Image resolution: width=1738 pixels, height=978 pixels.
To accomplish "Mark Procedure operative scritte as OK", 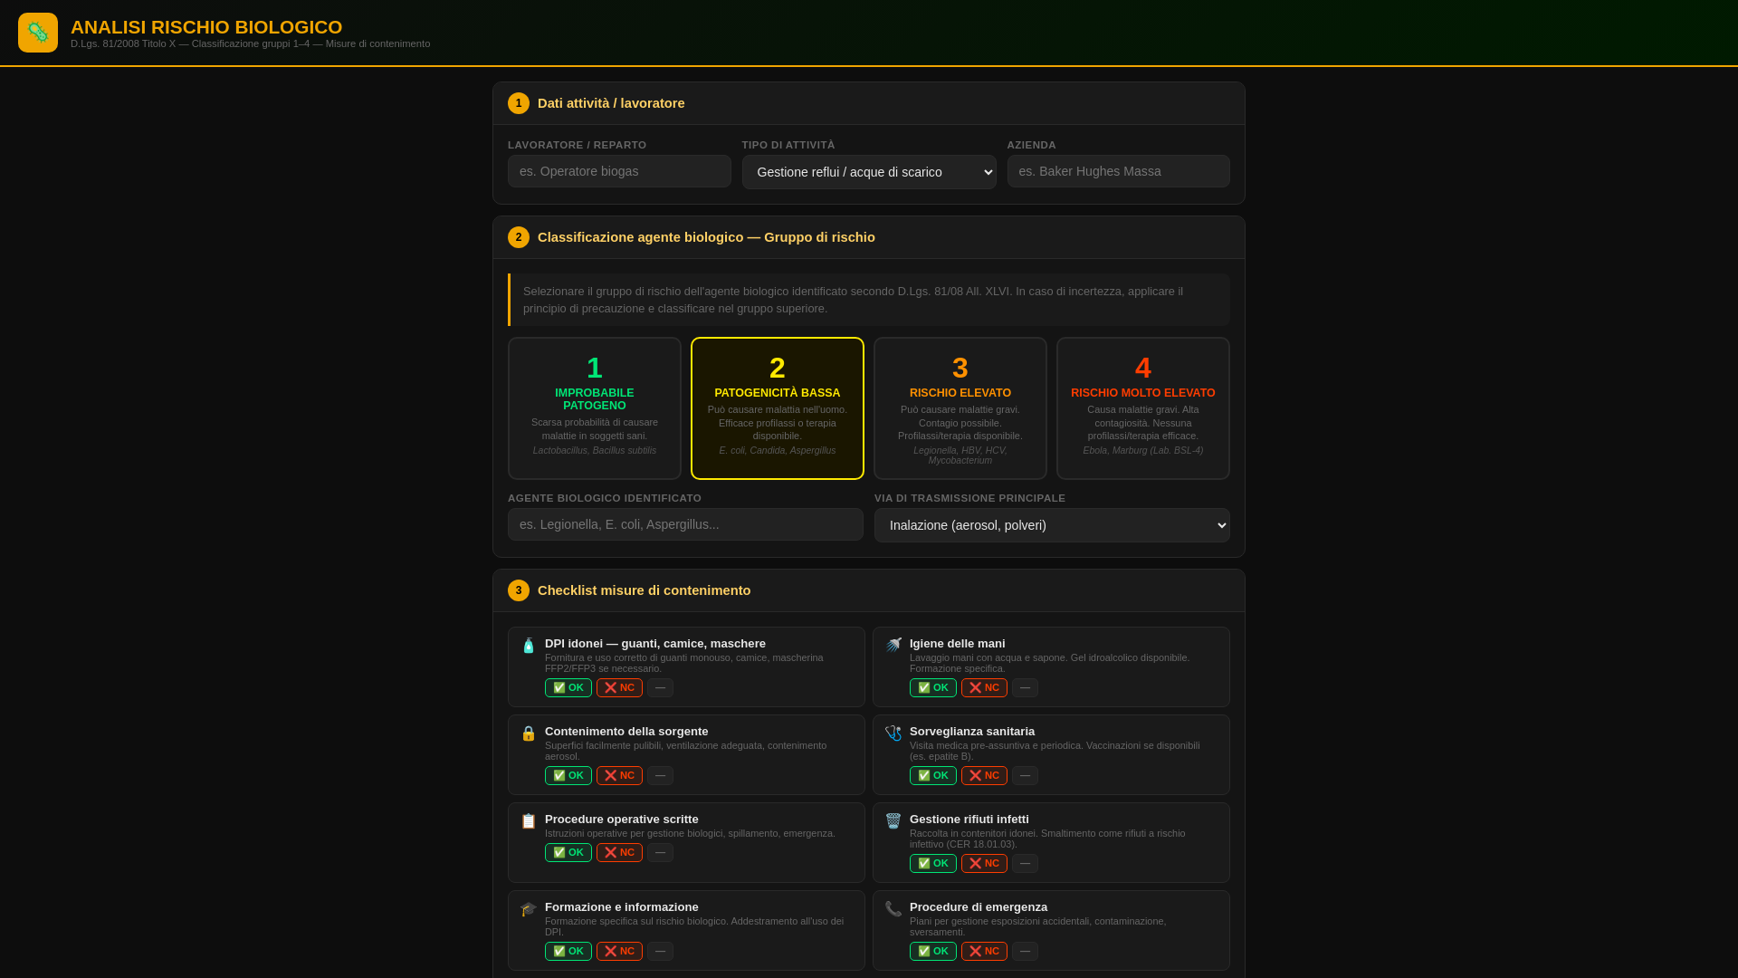I will pos(568,853).
